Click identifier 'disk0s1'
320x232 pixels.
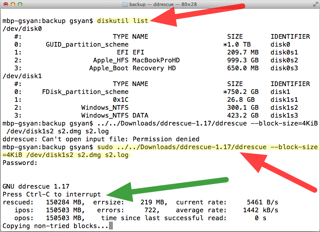click(284, 52)
